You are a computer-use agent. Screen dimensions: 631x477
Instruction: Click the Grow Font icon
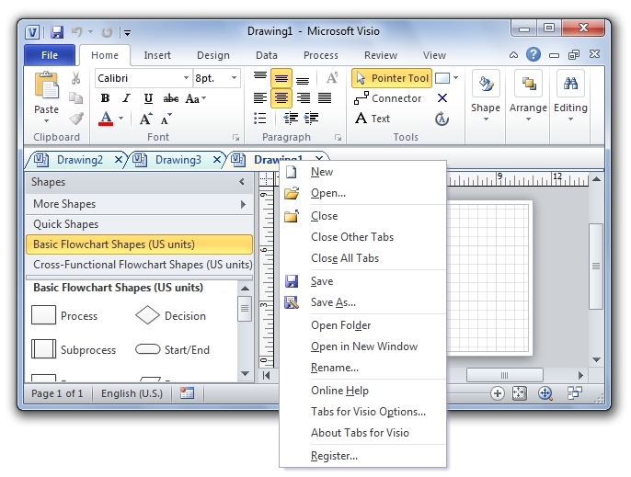(x=145, y=119)
